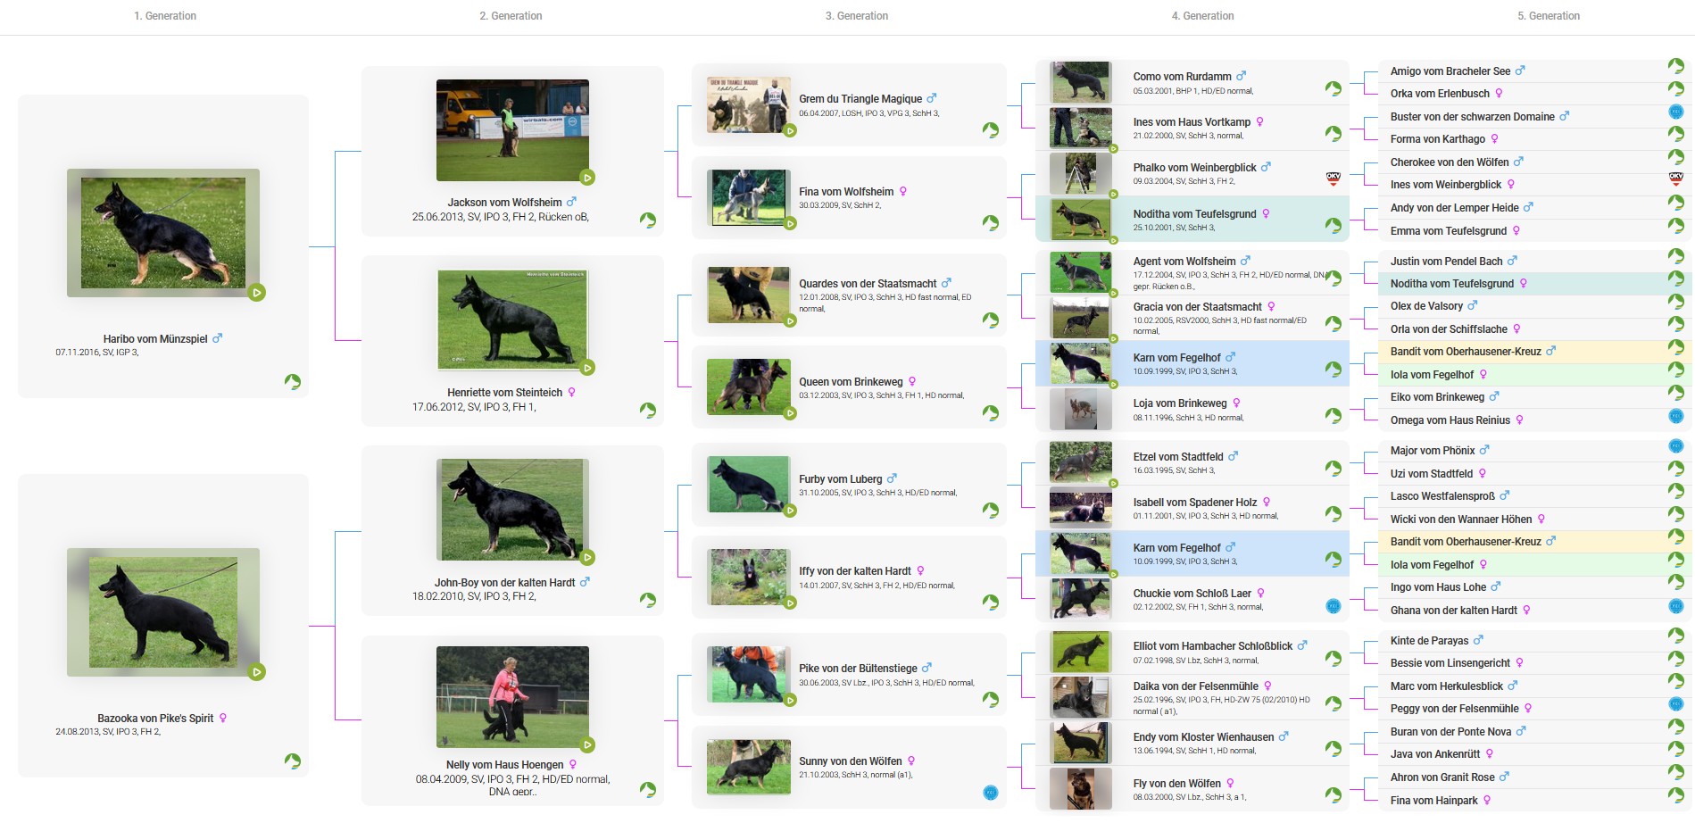Click green pedigree icon for Jackson vom Wolfsheim

(x=648, y=220)
